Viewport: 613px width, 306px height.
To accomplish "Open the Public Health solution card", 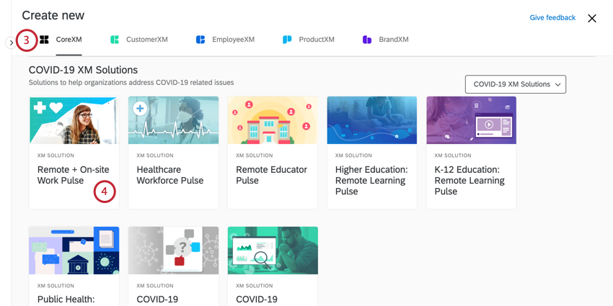I will 74,266.
